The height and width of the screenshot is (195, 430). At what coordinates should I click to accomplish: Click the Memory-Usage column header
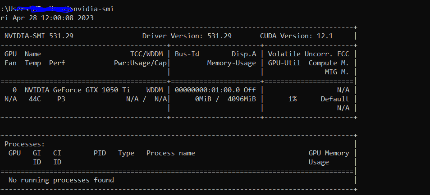pos(231,63)
